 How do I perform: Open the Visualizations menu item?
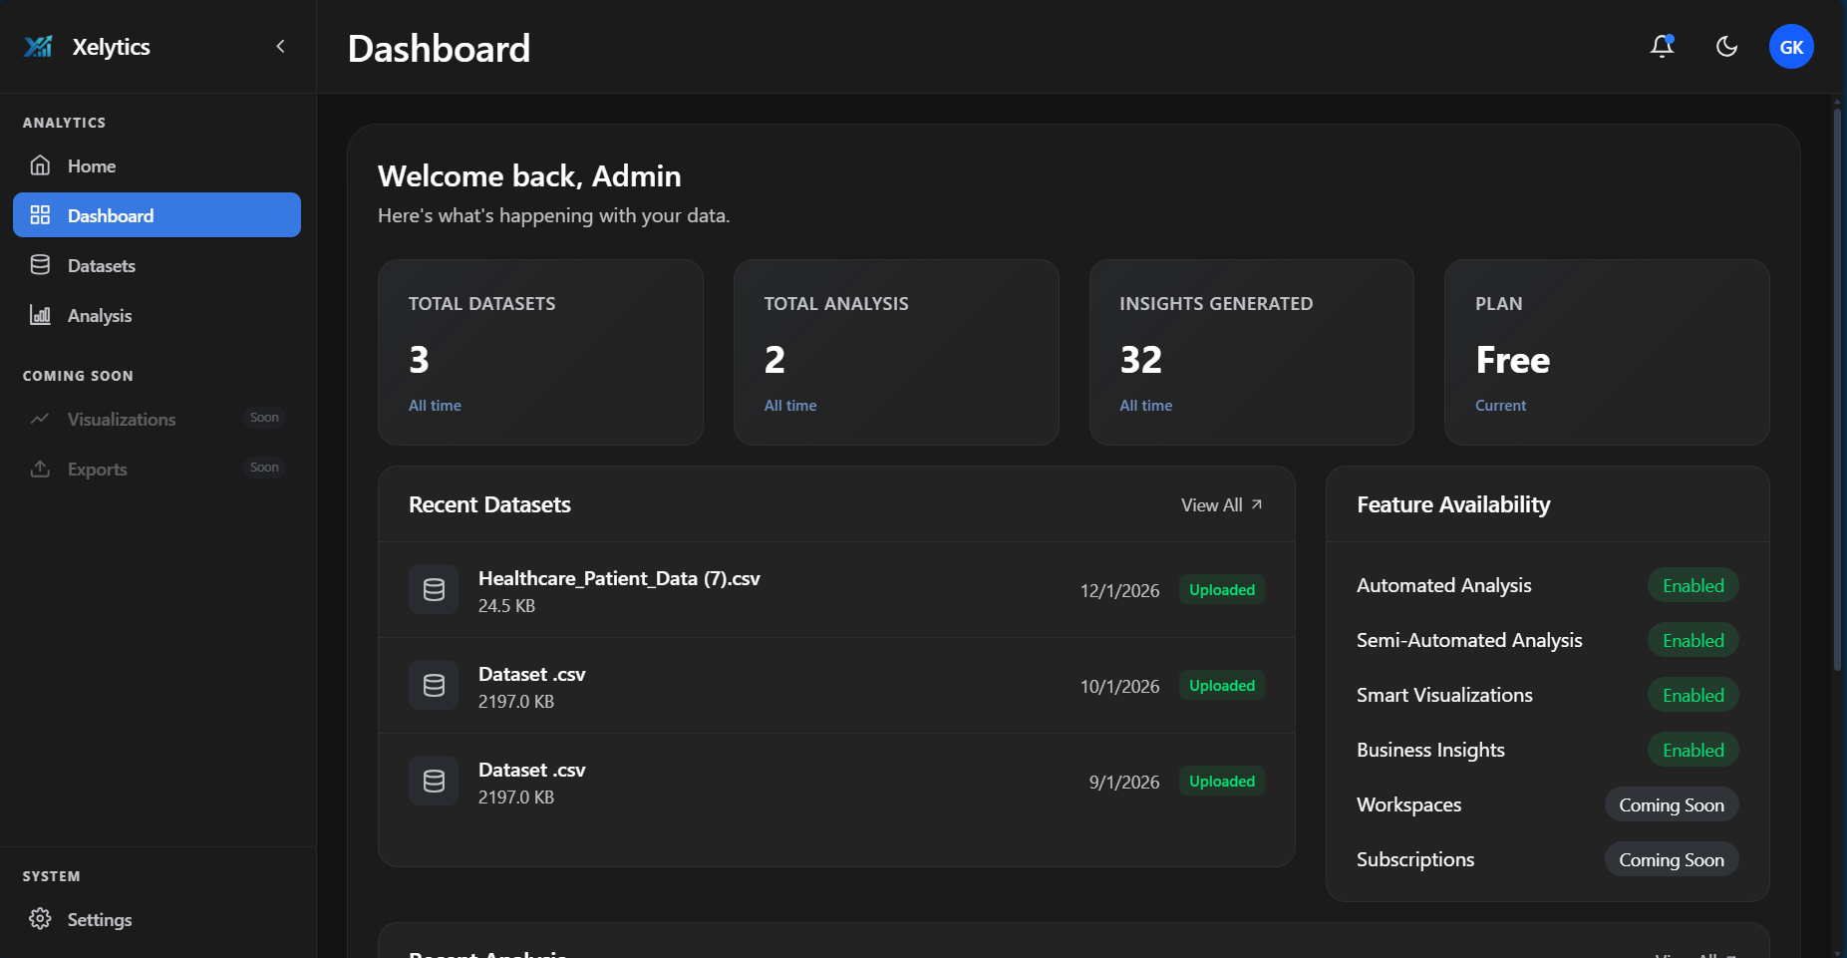click(121, 419)
